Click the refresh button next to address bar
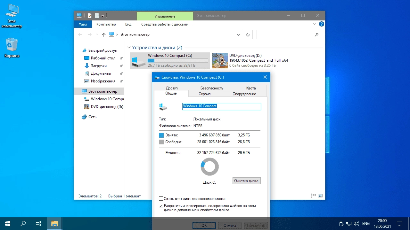The image size is (410, 230). [248, 34]
